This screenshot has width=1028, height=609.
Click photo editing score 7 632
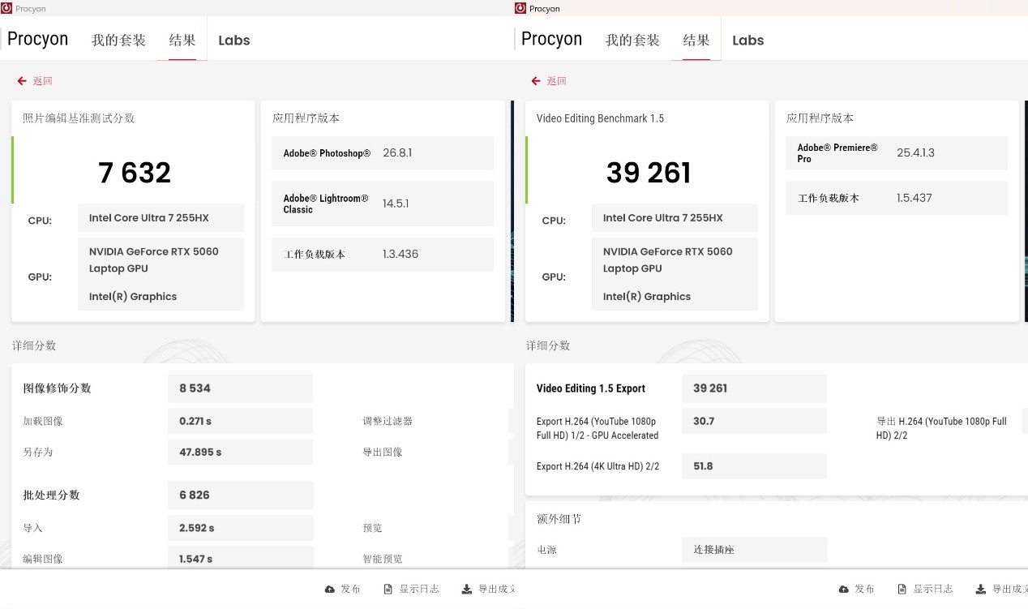(x=135, y=173)
